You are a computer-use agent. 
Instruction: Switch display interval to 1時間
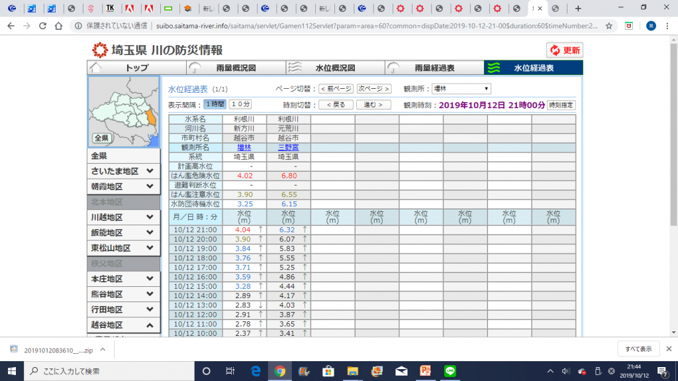tap(215, 104)
